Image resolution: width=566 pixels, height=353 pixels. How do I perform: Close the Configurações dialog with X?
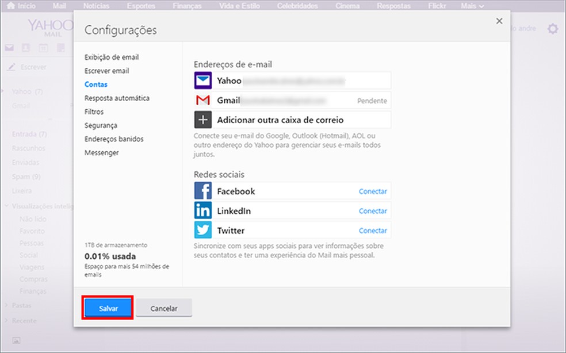pyautogui.click(x=499, y=21)
